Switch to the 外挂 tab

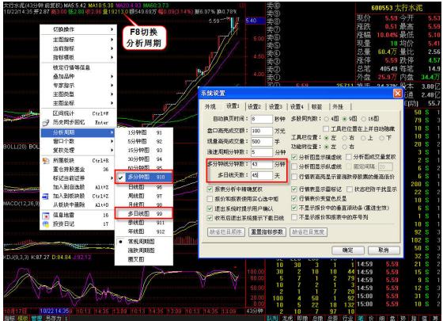[x=338, y=107]
